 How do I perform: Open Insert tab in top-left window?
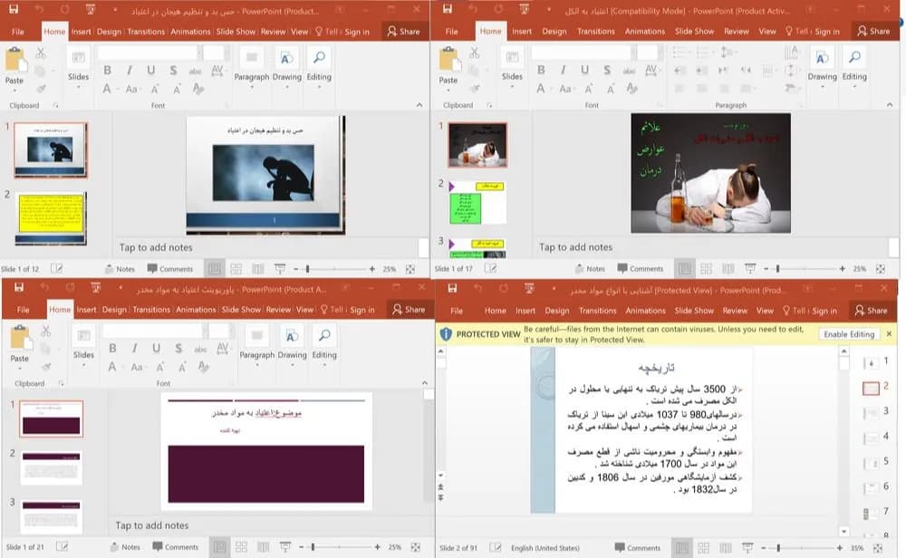(81, 32)
